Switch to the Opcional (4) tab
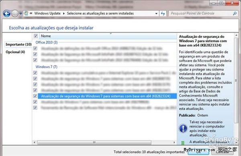This screenshot has height=156, width=241. tap(15, 52)
